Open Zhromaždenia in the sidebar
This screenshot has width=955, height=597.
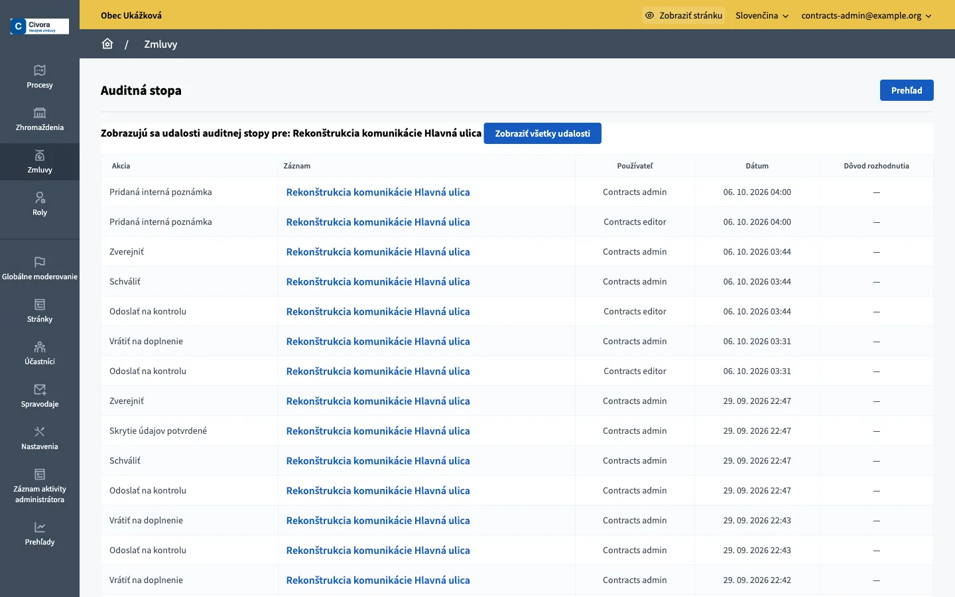[x=40, y=119]
